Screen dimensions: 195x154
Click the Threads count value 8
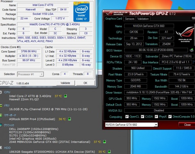coord(88,74)
